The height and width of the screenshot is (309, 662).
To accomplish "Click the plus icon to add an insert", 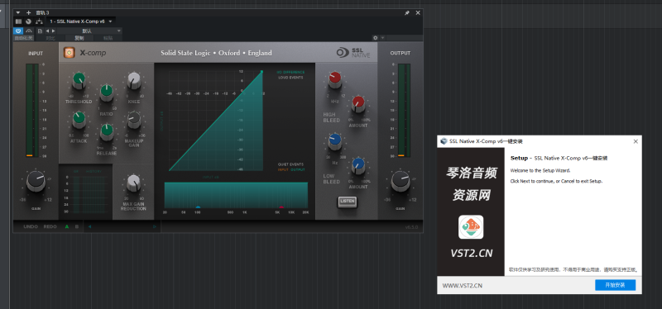I will click(29, 12).
